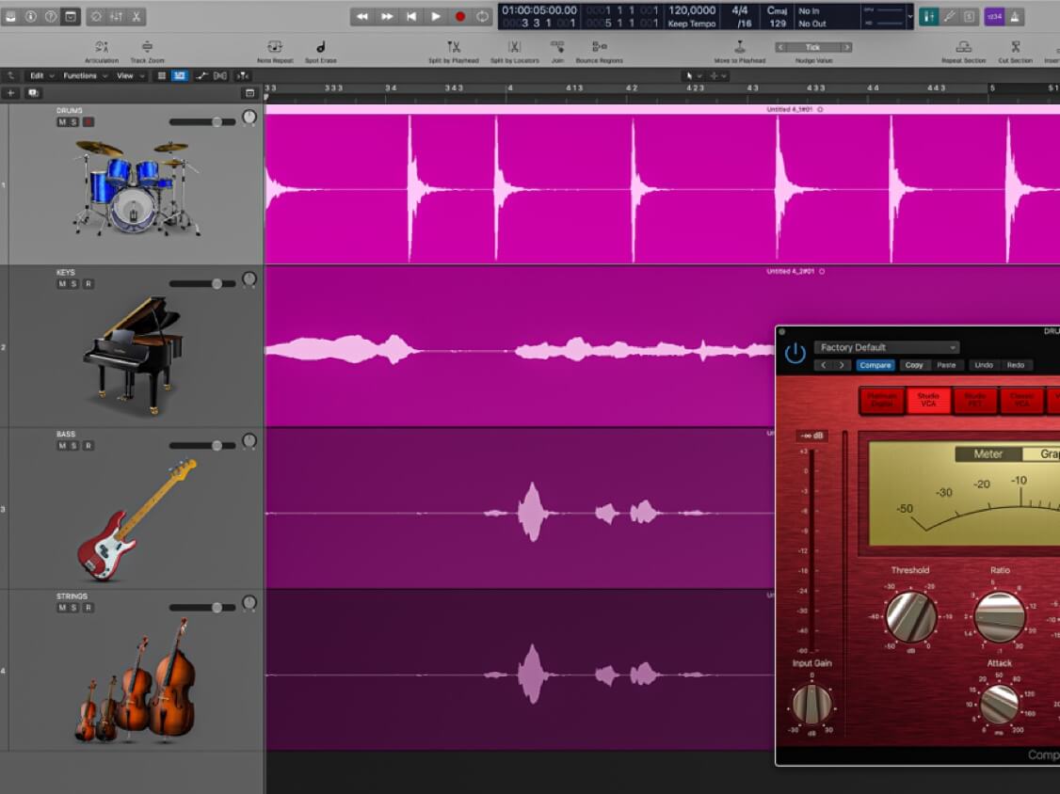The width and height of the screenshot is (1060, 794).
Task: Open the Edit menu in tracks area
Action: pyautogui.click(x=41, y=75)
